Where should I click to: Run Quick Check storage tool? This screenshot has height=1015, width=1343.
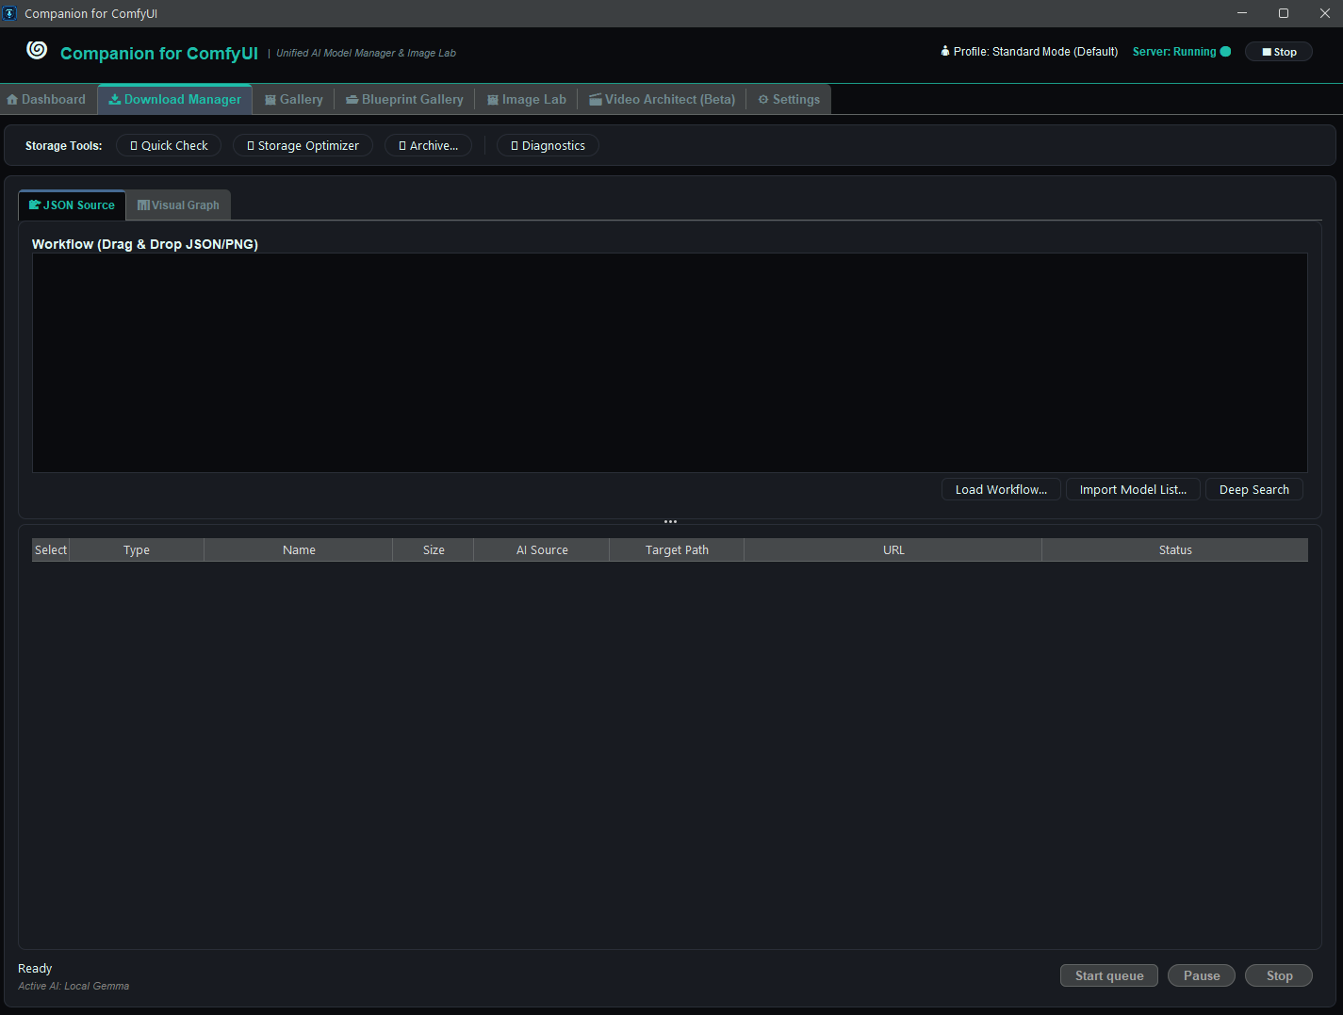169,145
